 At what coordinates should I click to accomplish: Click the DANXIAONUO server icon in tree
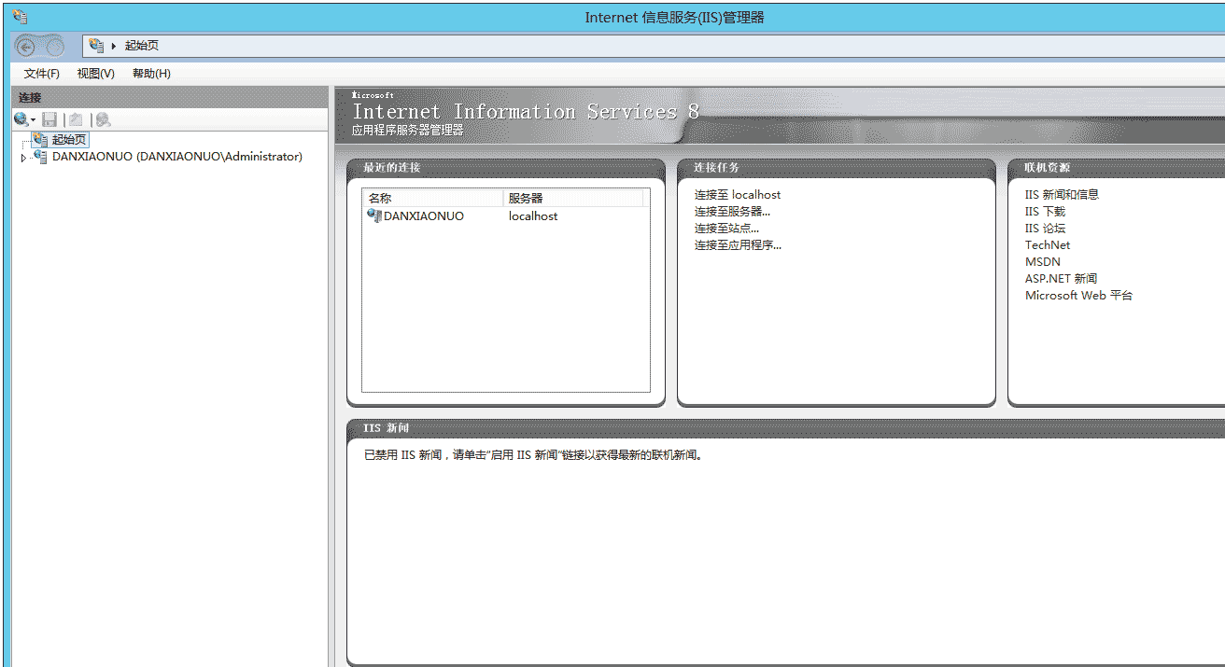coord(40,157)
